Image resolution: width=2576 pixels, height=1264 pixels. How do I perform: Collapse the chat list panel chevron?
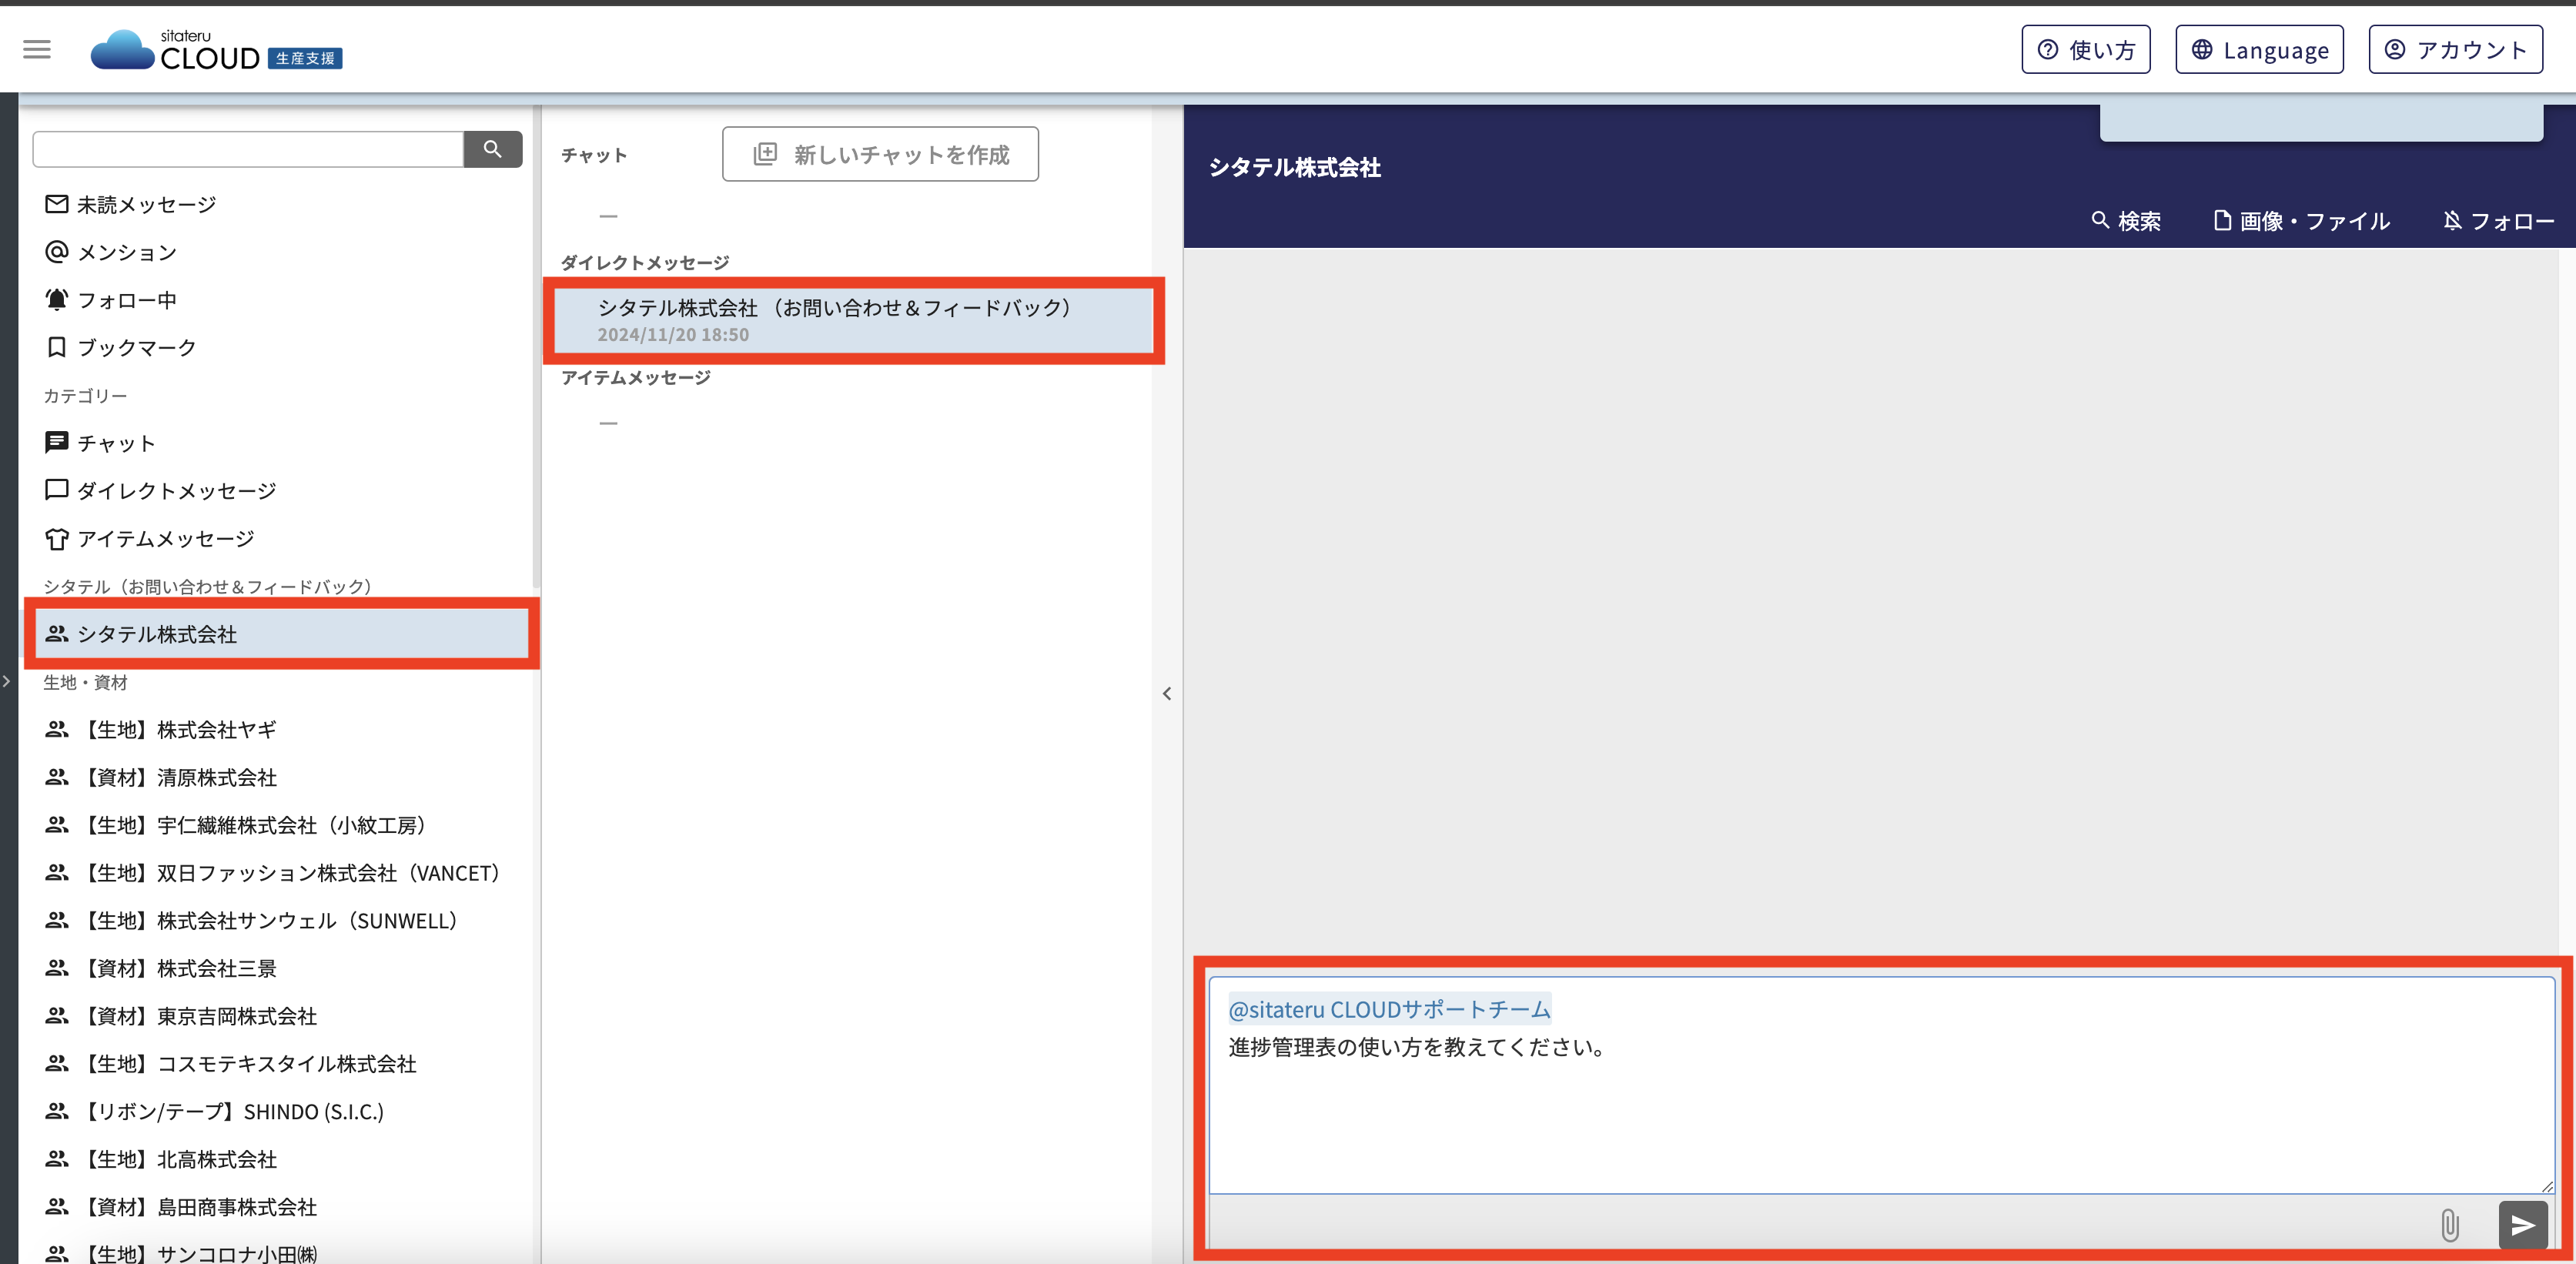tap(1167, 693)
